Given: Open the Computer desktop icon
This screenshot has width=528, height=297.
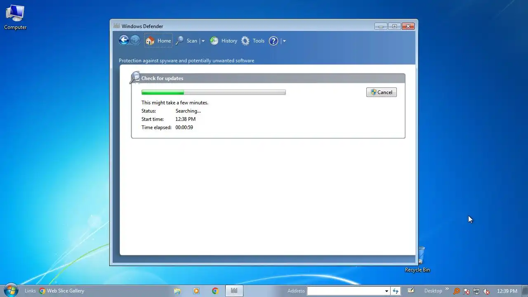Looking at the screenshot, I should (15, 17).
